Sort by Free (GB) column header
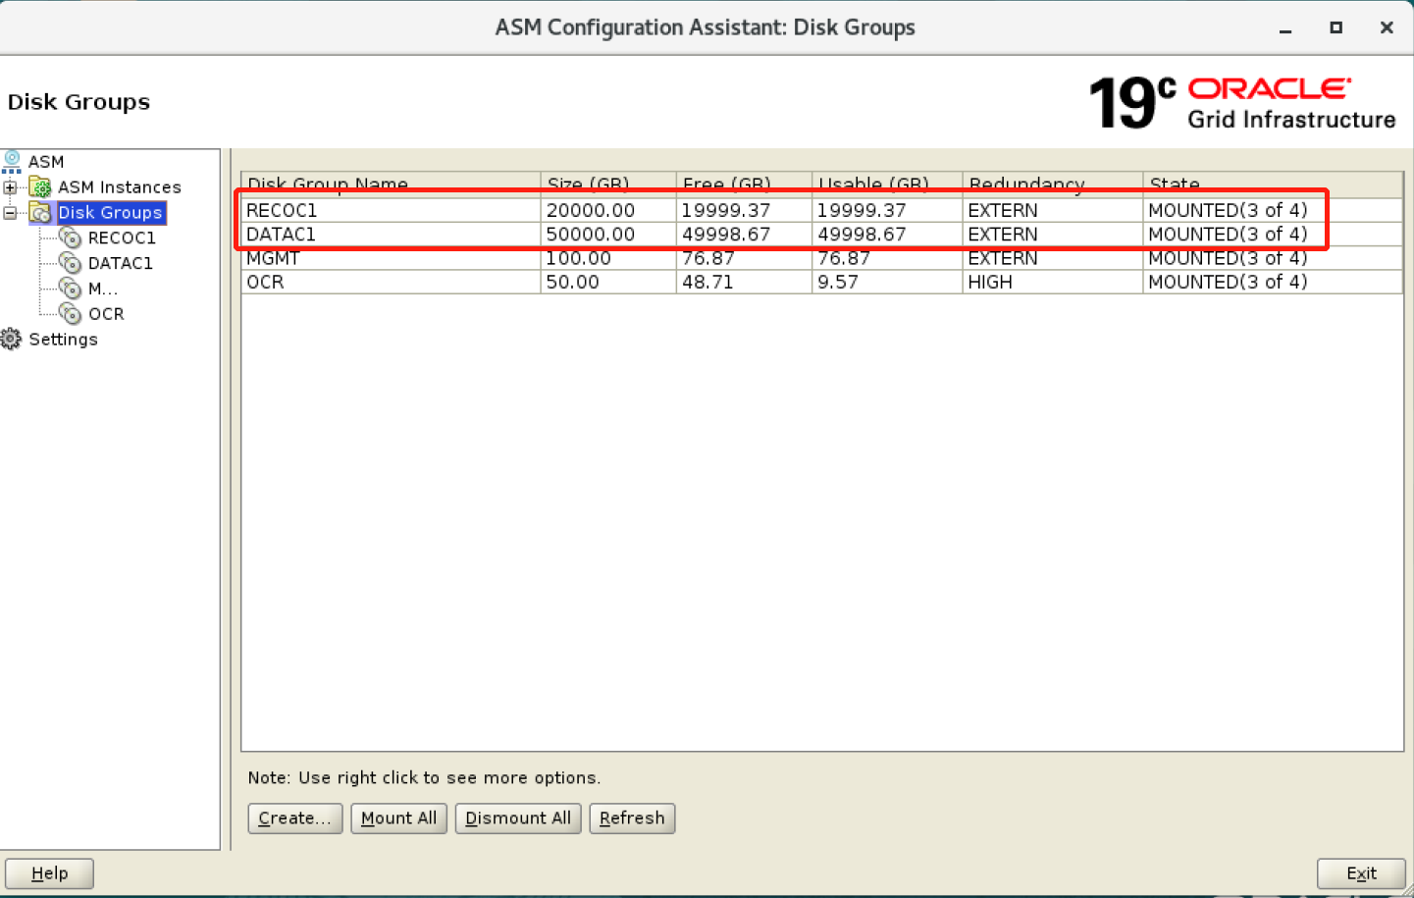 [x=744, y=185]
